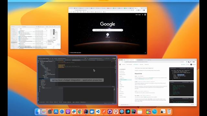Open Notes from the dock

click(140, 111)
